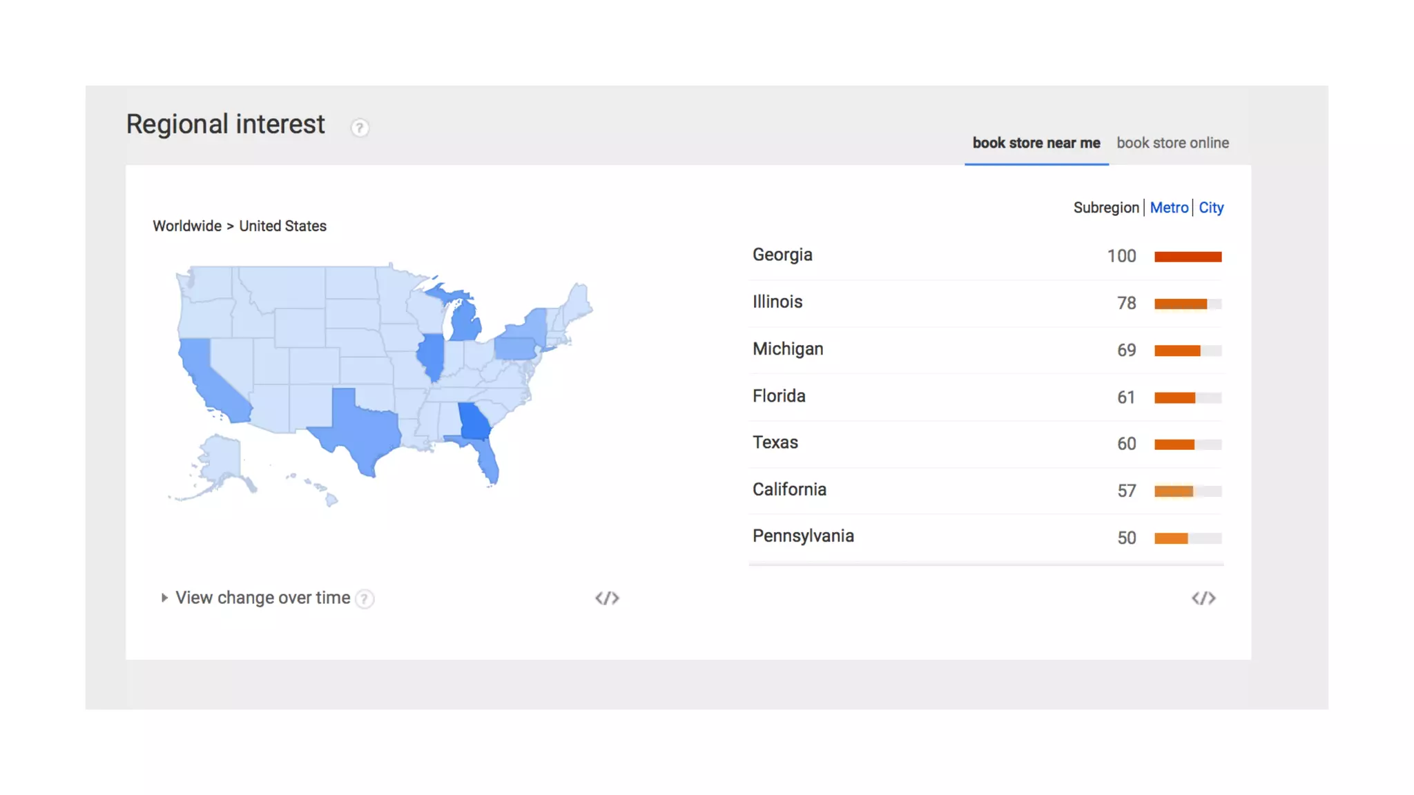This screenshot has width=1414, height=795.
Task: Select Florida in the region list
Action: pos(779,396)
